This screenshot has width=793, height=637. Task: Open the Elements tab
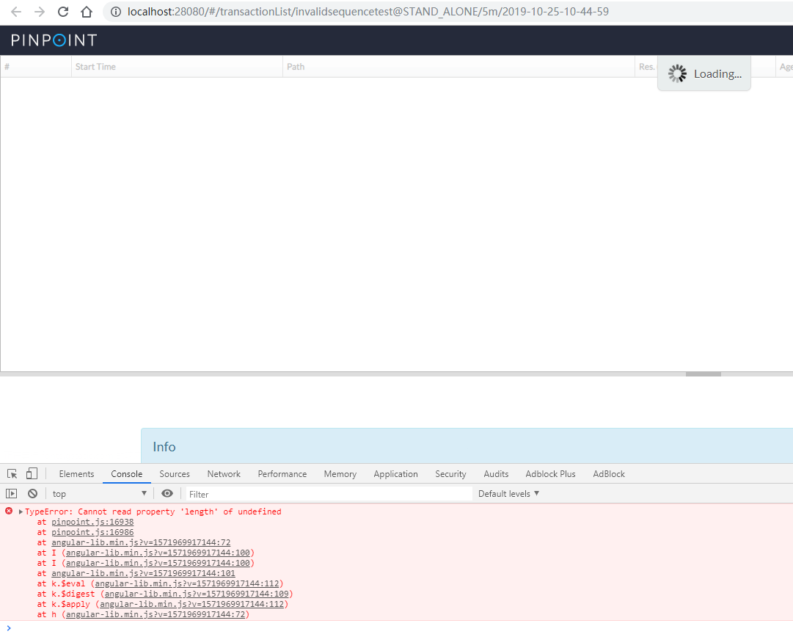[x=76, y=474]
